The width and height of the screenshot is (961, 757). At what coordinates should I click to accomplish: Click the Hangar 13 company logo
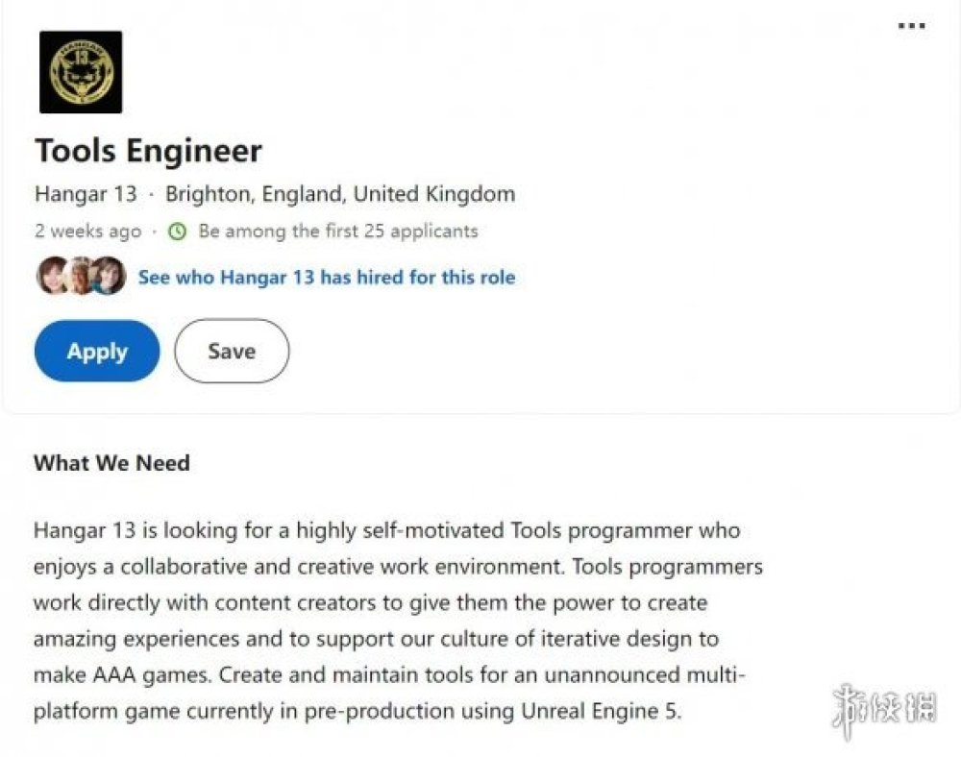[x=81, y=72]
